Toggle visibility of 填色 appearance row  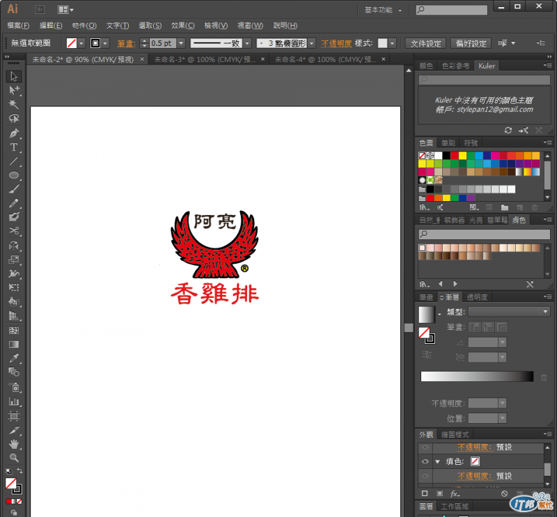point(425,461)
